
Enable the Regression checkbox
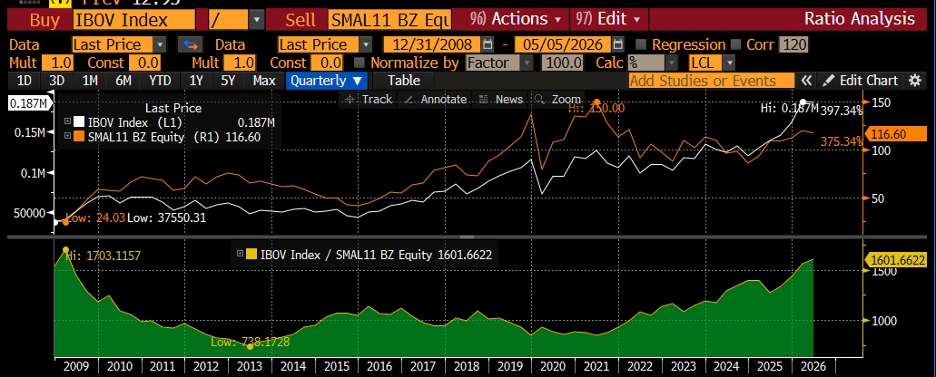point(641,44)
